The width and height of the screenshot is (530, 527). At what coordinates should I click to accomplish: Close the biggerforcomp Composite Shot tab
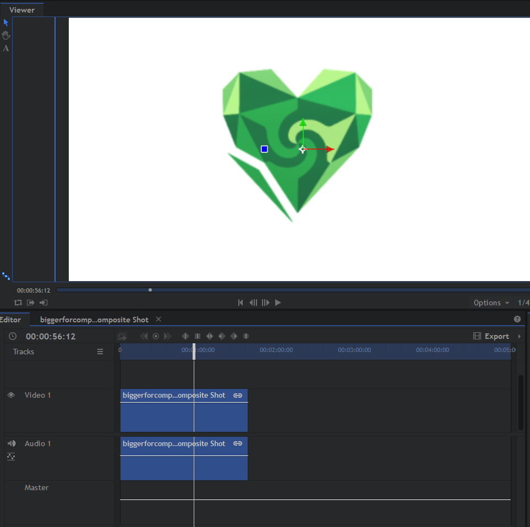(x=159, y=320)
